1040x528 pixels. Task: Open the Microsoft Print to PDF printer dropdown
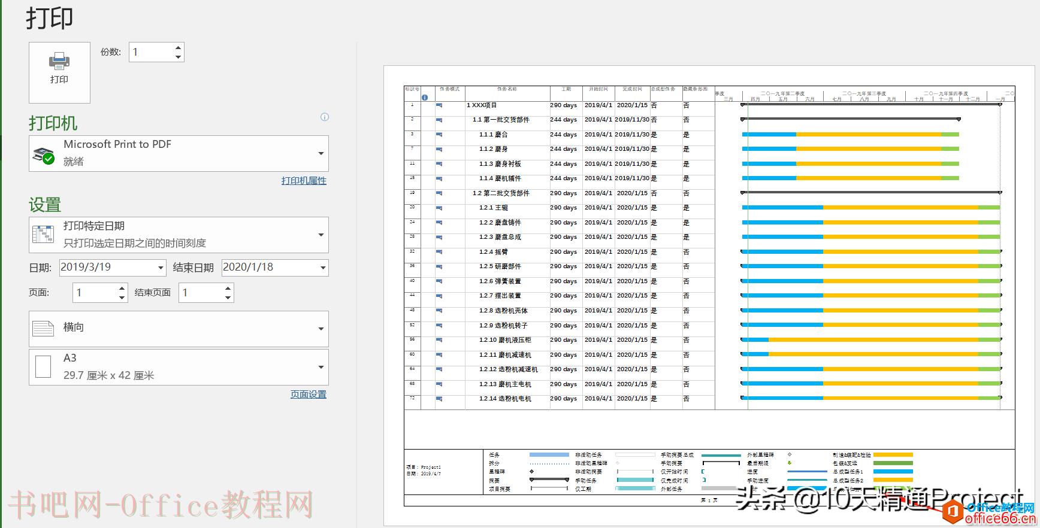click(x=179, y=153)
